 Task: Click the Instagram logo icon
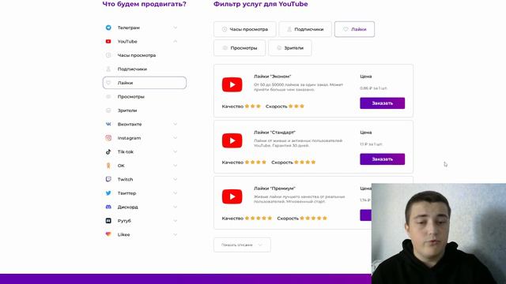click(x=108, y=138)
